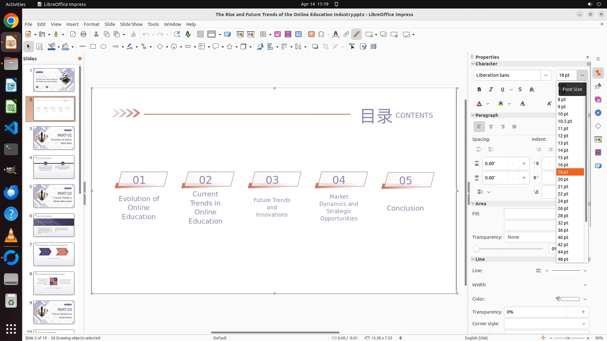Viewport: 607px width, 341px height.
Task: Open the Format menu
Action: 91,24
